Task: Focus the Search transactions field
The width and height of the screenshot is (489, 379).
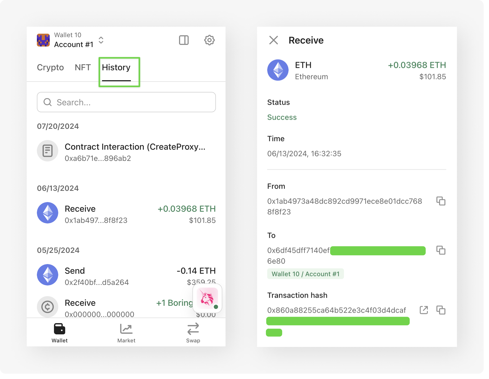Action: (x=126, y=102)
